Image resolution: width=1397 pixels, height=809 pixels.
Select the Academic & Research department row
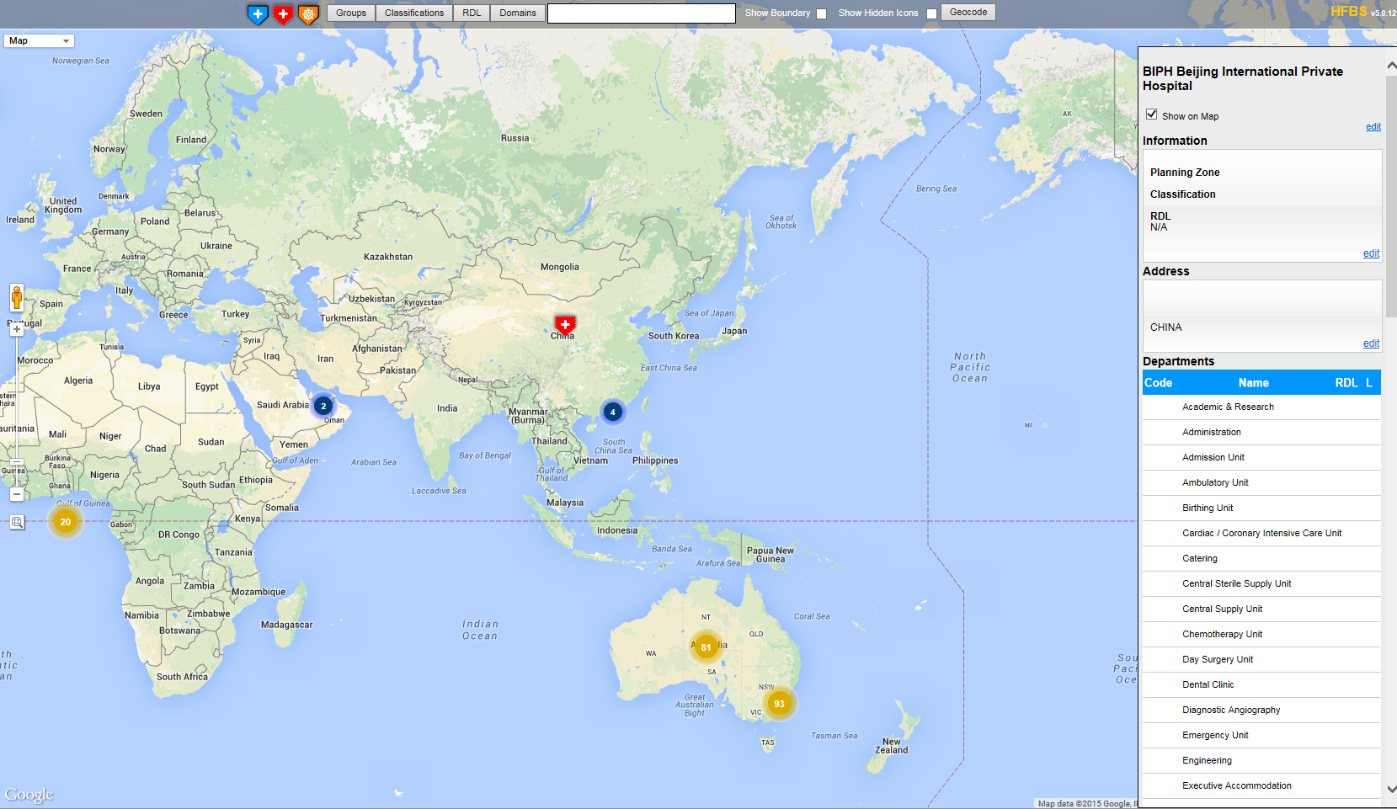(1261, 407)
